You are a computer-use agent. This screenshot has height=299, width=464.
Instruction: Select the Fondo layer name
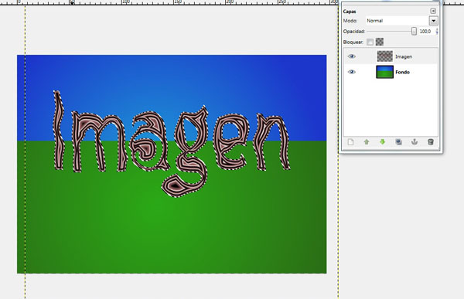(x=402, y=72)
